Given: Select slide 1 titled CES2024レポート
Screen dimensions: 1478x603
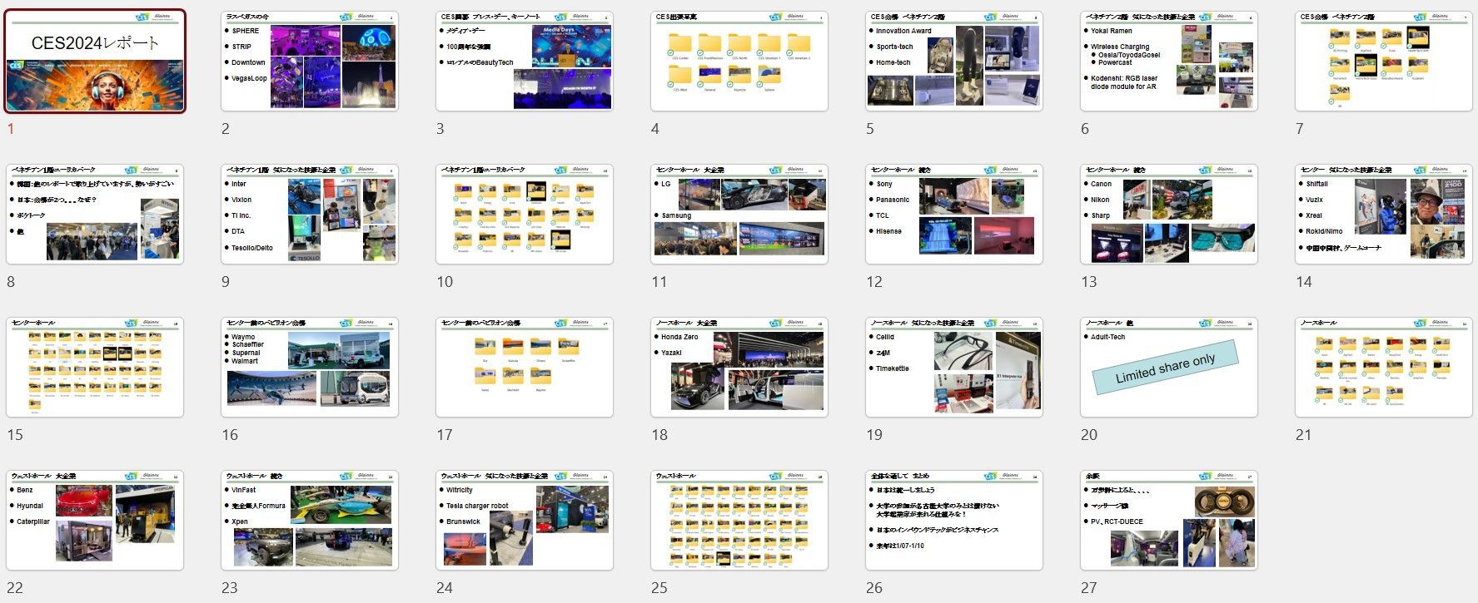Looking at the screenshot, I should (x=95, y=62).
